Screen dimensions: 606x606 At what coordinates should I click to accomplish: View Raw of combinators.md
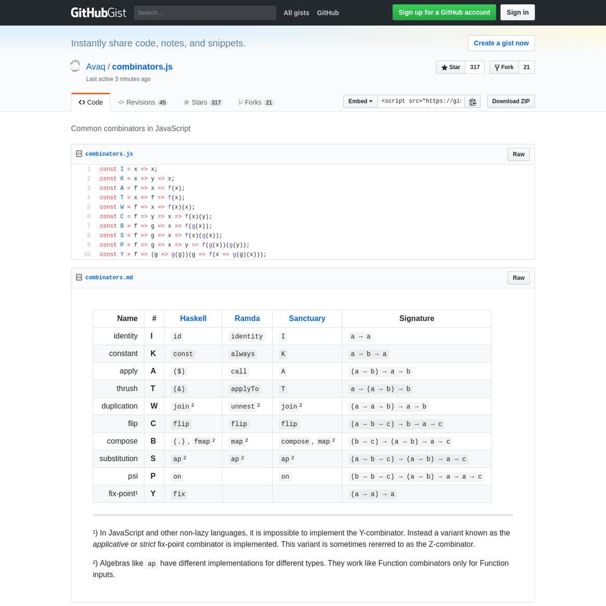click(519, 278)
